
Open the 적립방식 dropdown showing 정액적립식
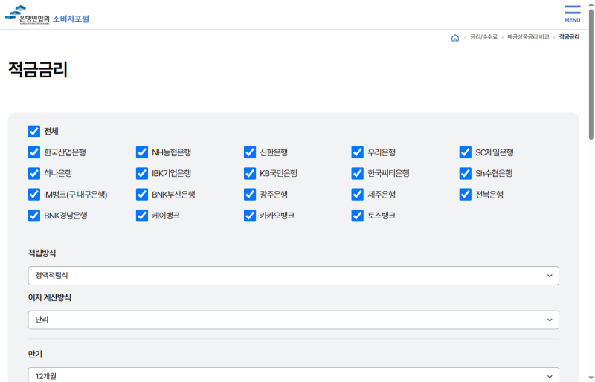pyautogui.click(x=293, y=276)
